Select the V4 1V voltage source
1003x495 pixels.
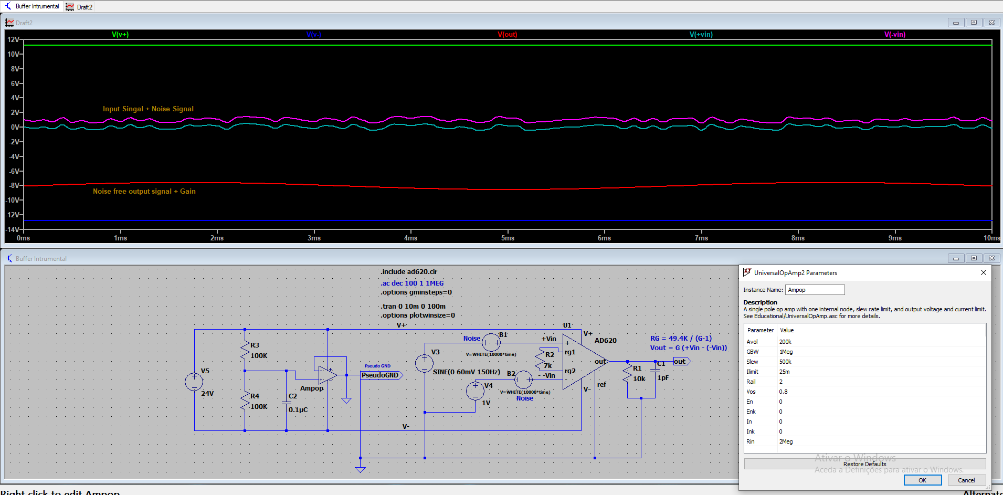[475, 391]
